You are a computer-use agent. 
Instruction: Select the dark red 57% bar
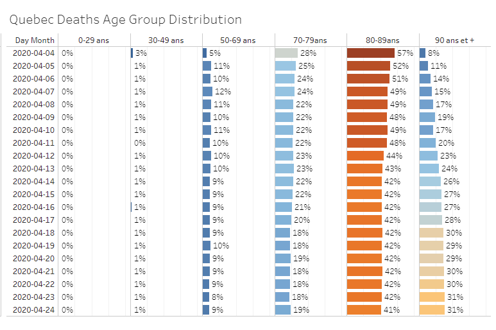point(370,53)
